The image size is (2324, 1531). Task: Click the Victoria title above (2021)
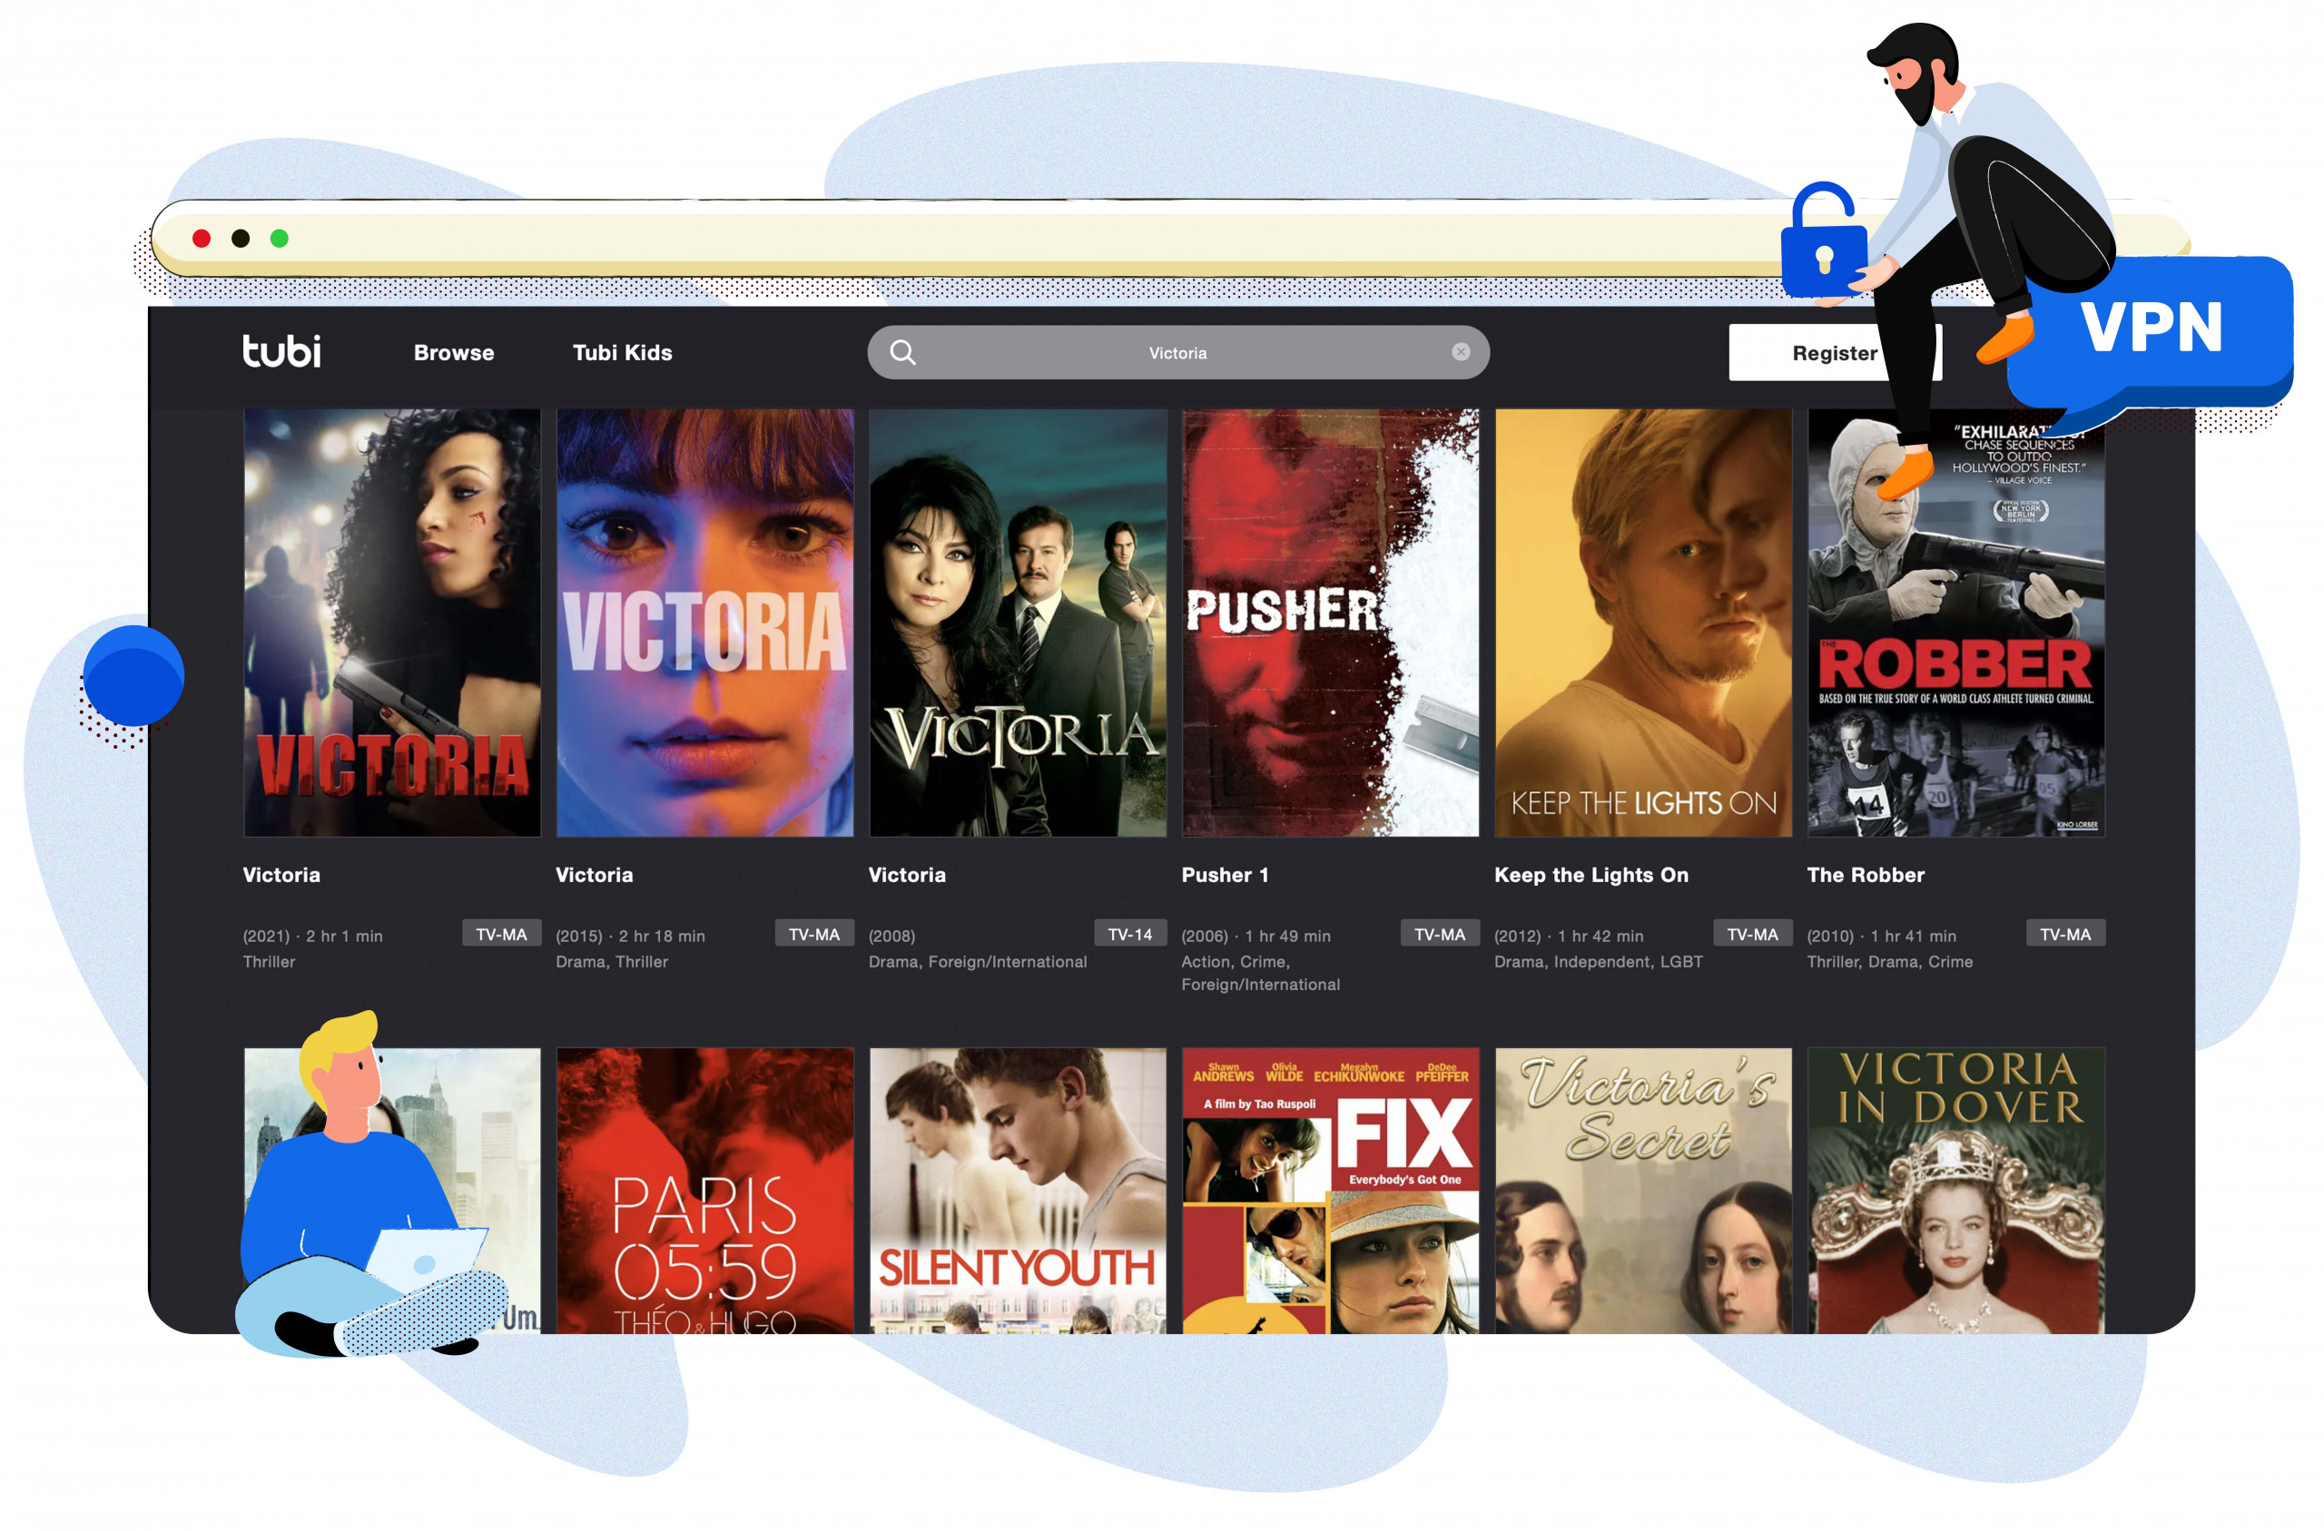tap(281, 876)
